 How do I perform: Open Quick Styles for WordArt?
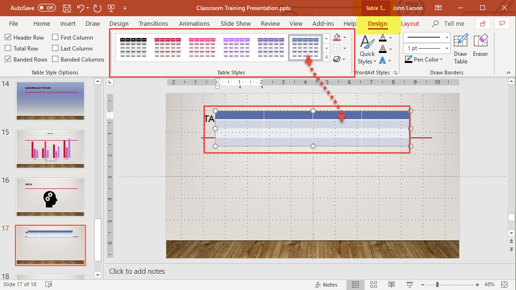pos(367,50)
